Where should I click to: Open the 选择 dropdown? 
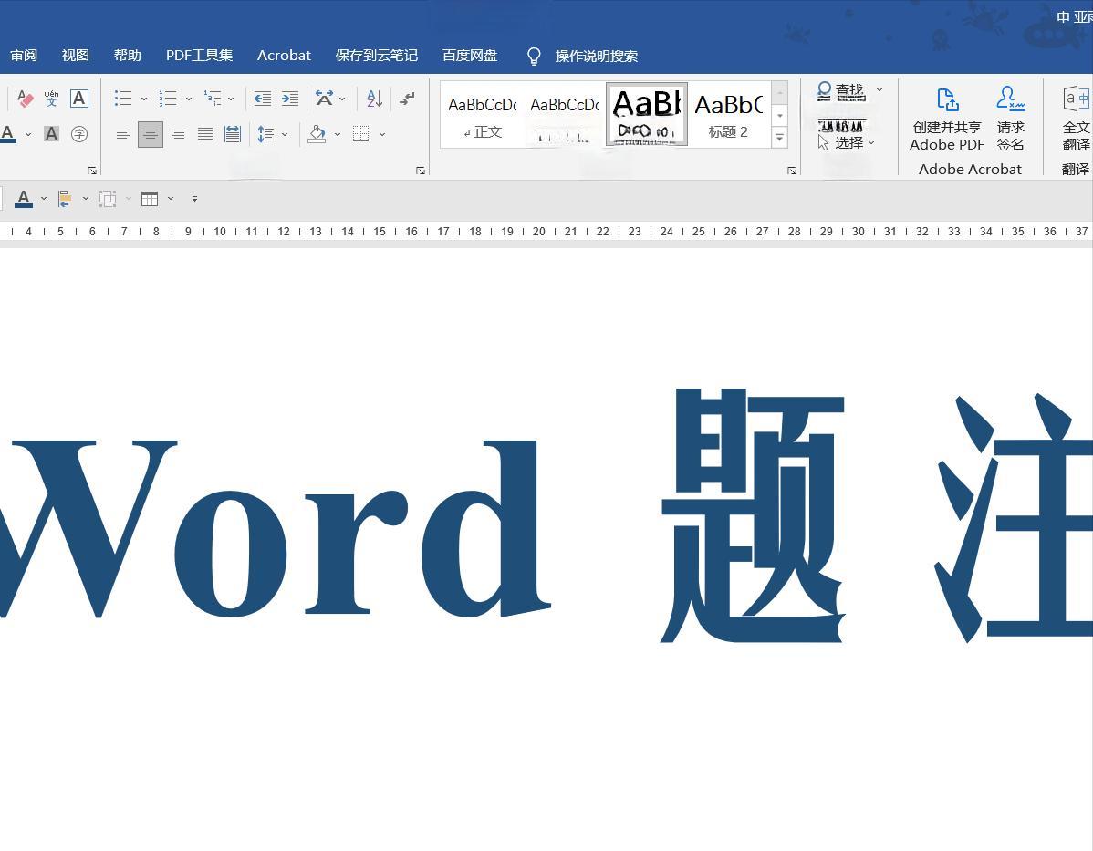tap(847, 143)
